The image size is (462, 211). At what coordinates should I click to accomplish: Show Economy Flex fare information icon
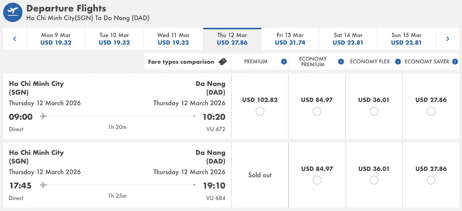(398, 61)
